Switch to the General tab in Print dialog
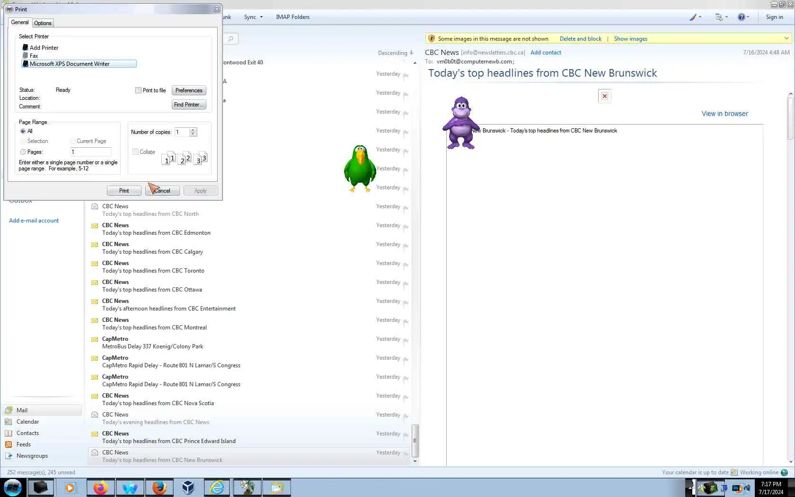This screenshot has width=795, height=497. point(20,22)
